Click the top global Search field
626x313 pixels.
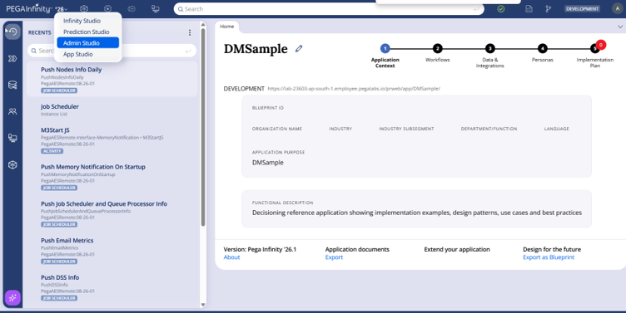point(329,9)
